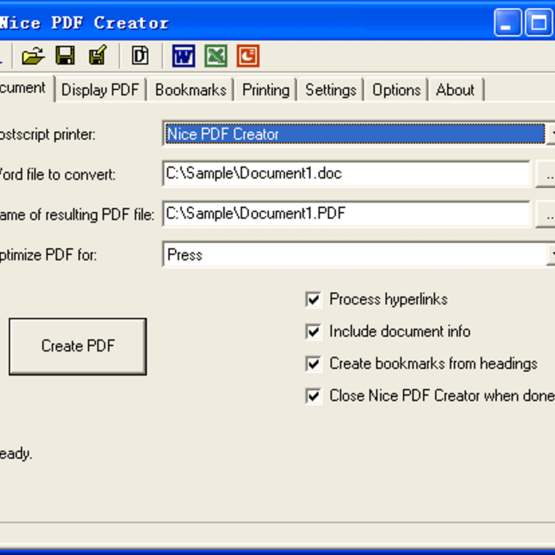The image size is (555, 555).
Task: Select the Word document mode icon
Action: click(184, 56)
